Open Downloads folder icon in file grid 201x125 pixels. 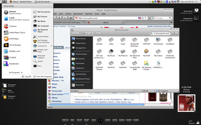(x=158, y=41)
